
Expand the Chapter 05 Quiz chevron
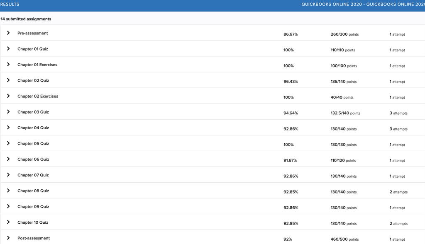pos(8,143)
